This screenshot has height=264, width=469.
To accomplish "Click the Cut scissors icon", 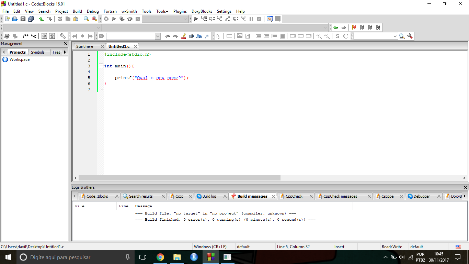I will tap(60, 19).
